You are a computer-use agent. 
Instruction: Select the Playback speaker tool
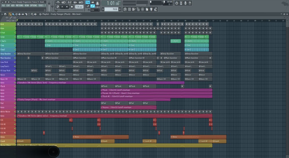(35, 14)
